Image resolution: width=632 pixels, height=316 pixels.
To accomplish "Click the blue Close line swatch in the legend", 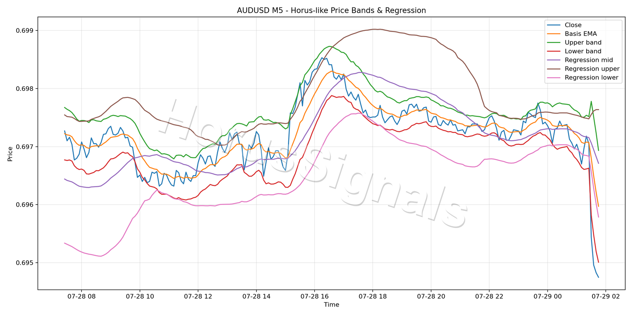I will coord(554,25).
